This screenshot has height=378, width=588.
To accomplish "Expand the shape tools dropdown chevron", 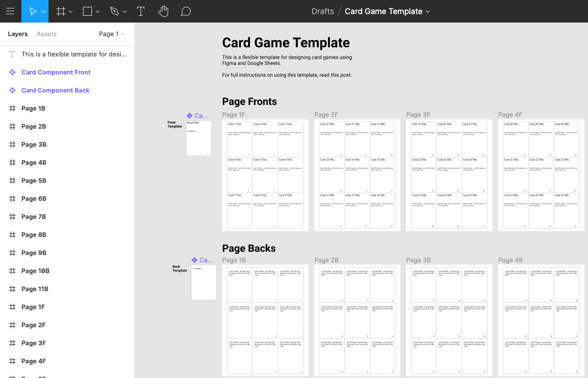I will pyautogui.click(x=98, y=12).
